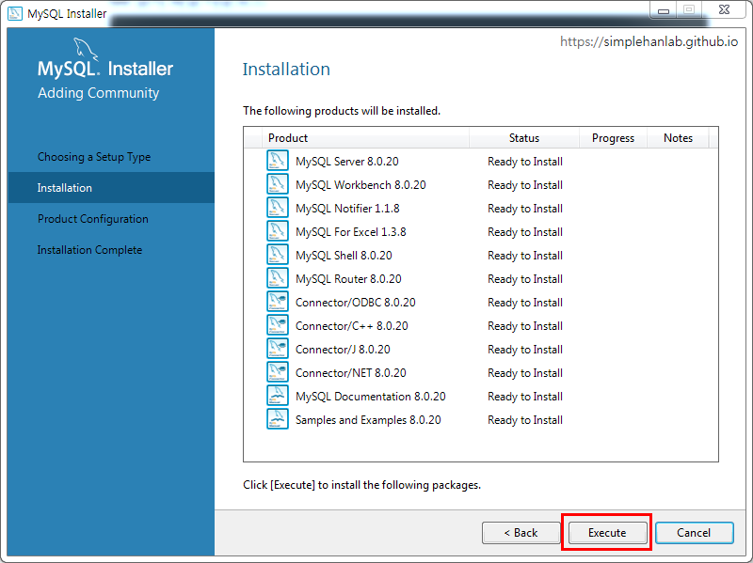Click the Samples and Examples 8.0.20 icon
The height and width of the screenshot is (563, 753).
[x=277, y=419]
